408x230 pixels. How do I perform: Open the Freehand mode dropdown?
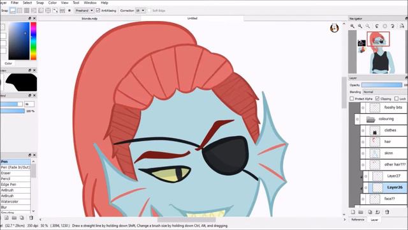click(84, 10)
